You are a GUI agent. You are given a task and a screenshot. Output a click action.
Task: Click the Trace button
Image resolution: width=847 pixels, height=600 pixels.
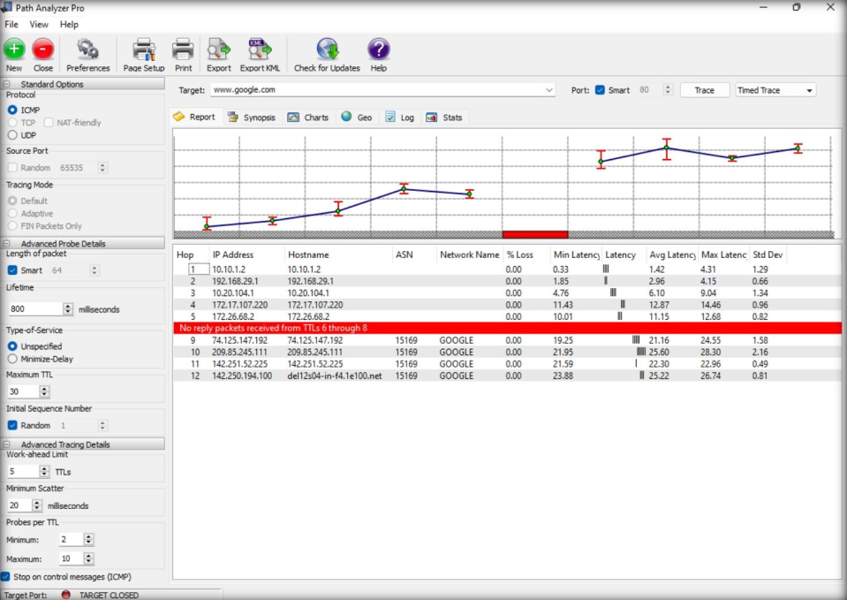(705, 90)
